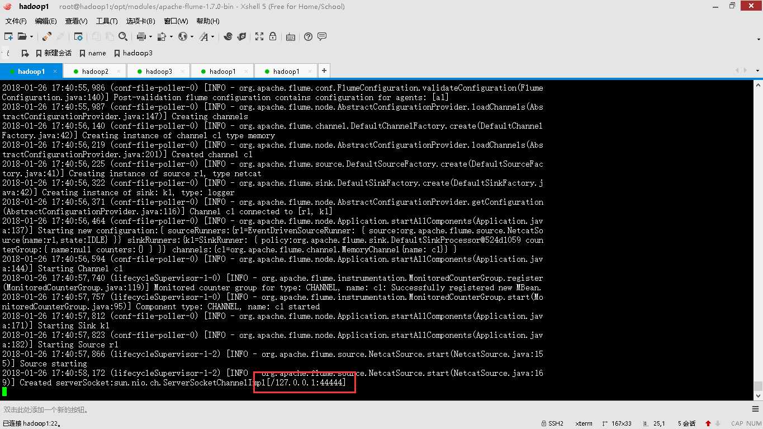Click the globe Encoding icon
The width and height of the screenshot is (763, 429).
tap(182, 36)
